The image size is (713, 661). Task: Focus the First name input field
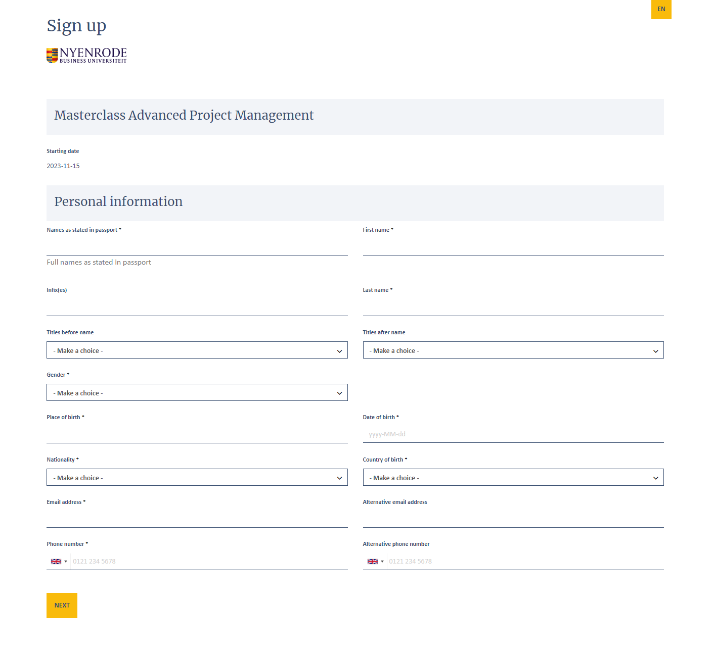point(513,247)
